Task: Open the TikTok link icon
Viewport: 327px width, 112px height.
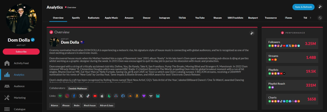Action: pos(88,96)
